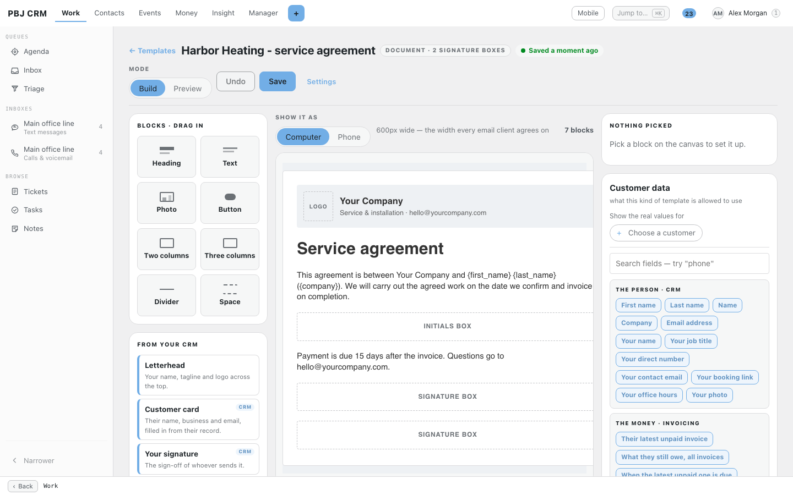
Task: Select the Space block
Action: coord(230,295)
